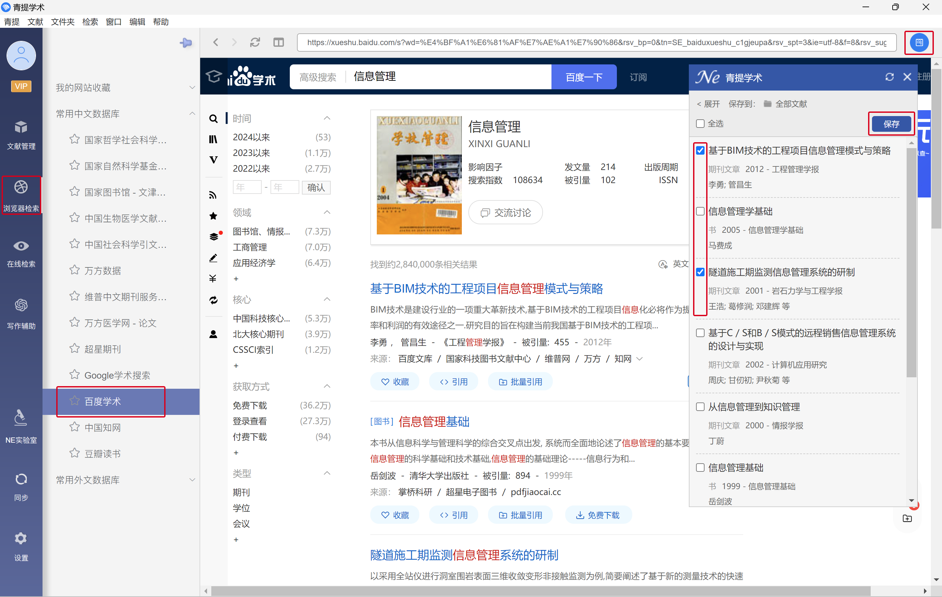Uncheck 隧道施工期监测信息管理系统的研制 checkbox

(x=700, y=272)
